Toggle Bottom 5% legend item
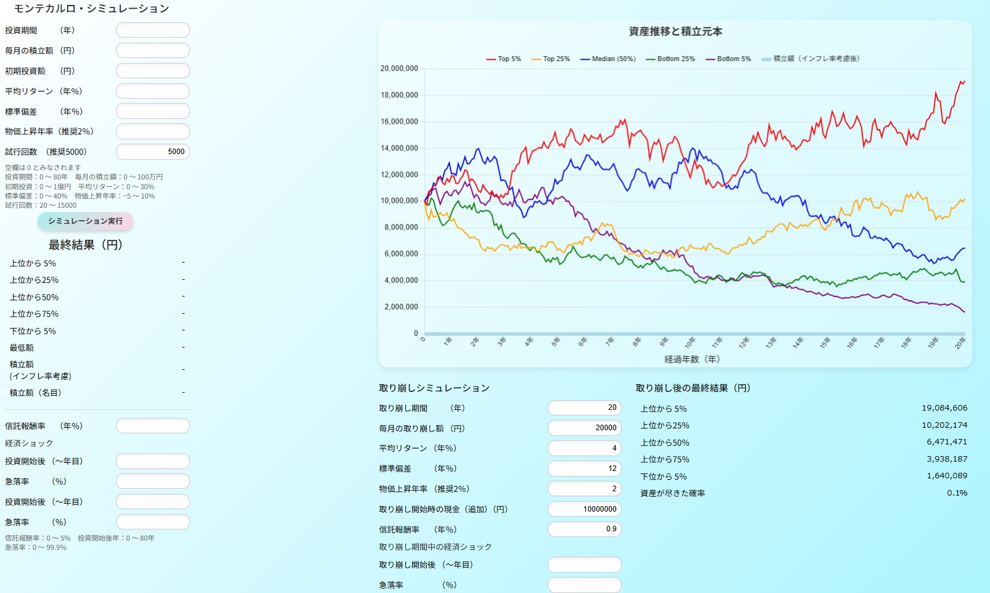Image resolution: width=990 pixels, height=593 pixels. [728, 59]
